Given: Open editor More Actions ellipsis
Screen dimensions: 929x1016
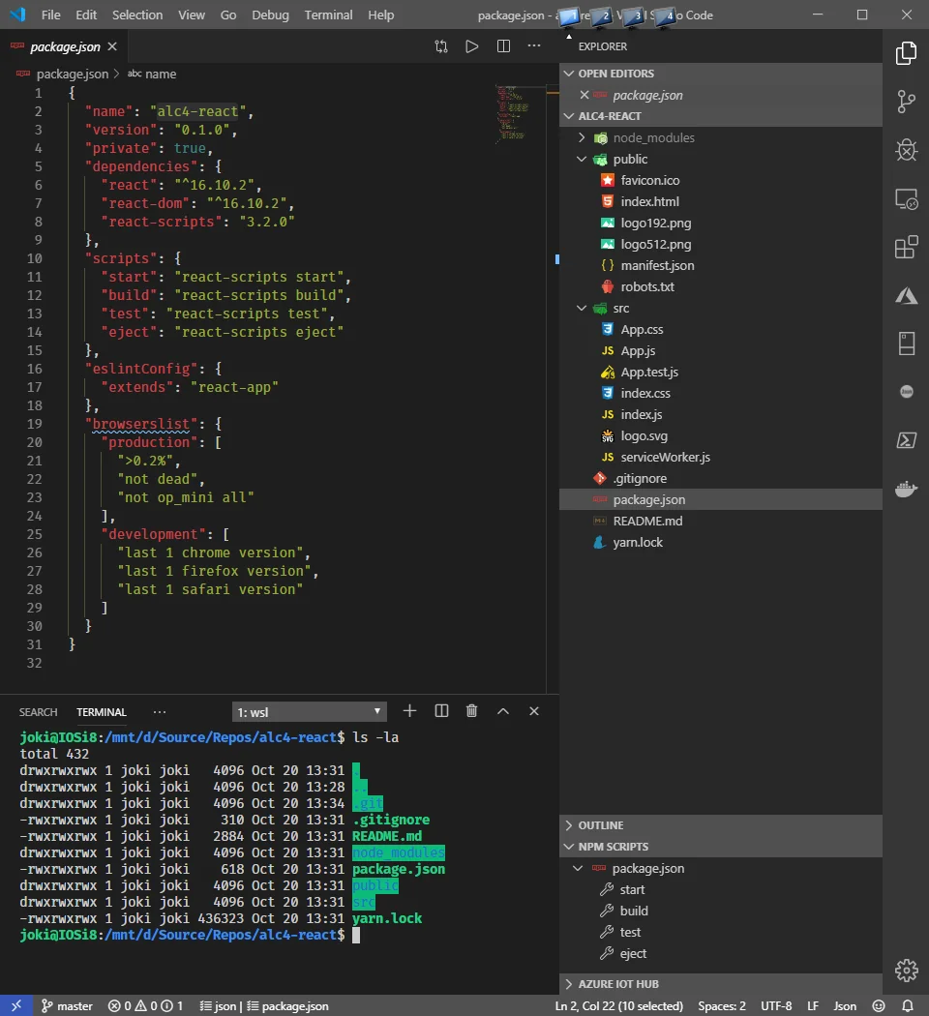Looking at the screenshot, I should pyautogui.click(x=534, y=46).
